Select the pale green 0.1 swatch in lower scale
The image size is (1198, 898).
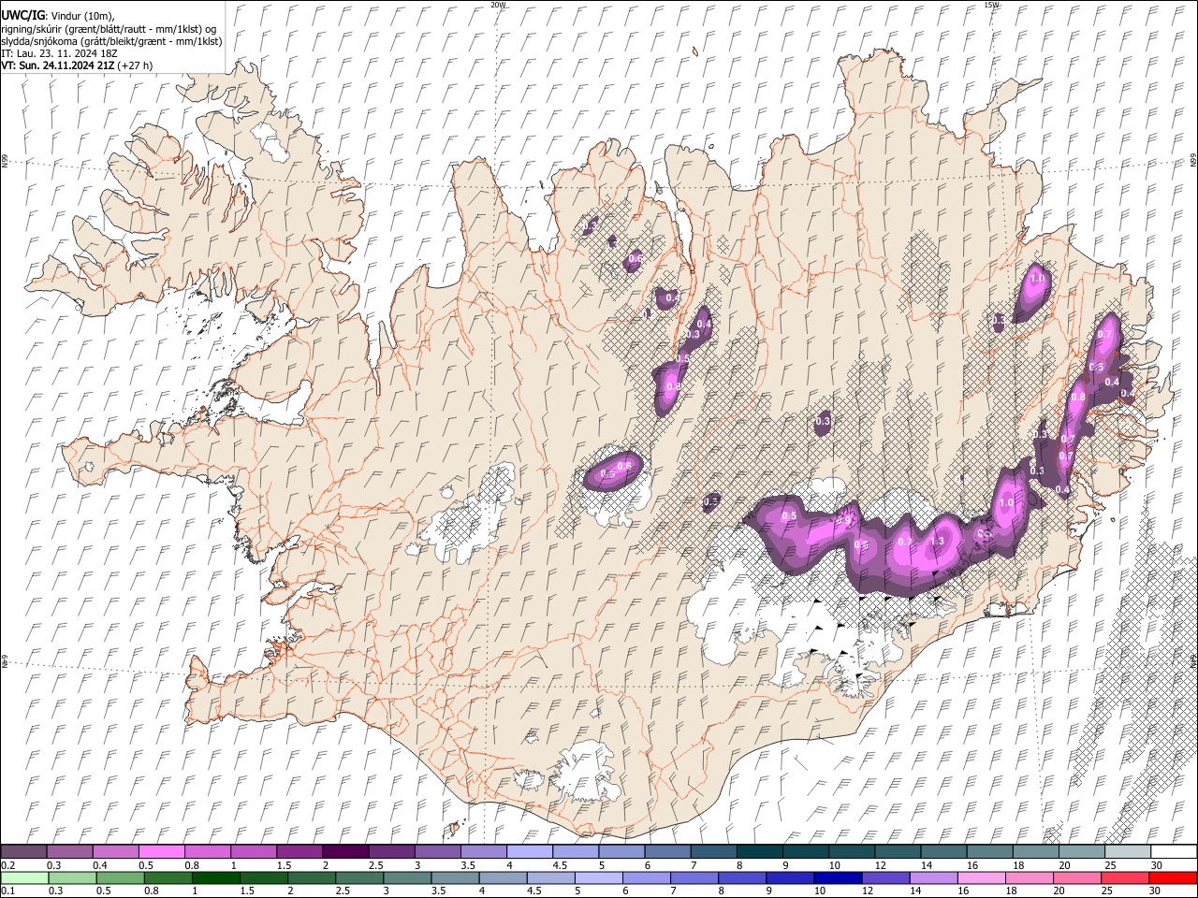[24, 877]
